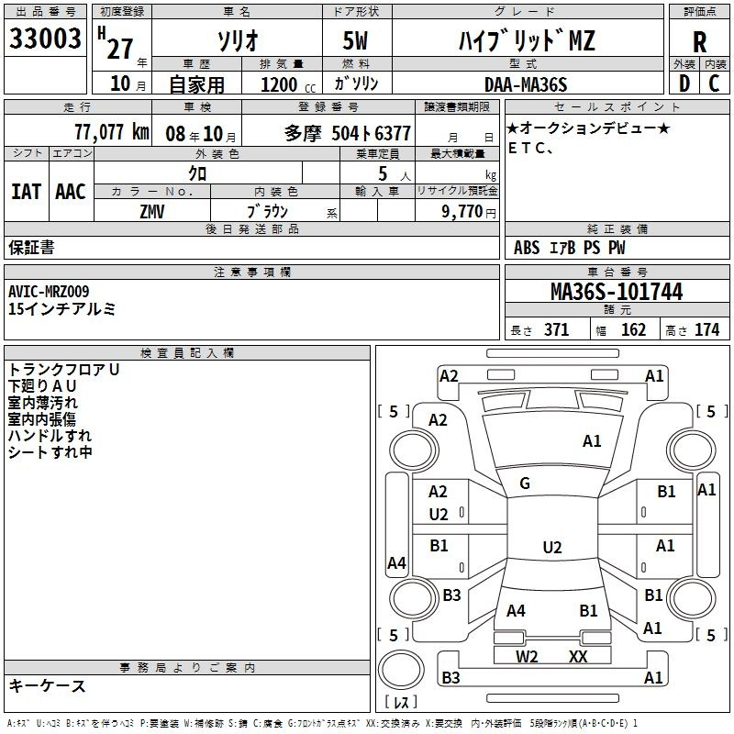
Task: Click the XX replacement marker on diagram
Action: click(578, 657)
